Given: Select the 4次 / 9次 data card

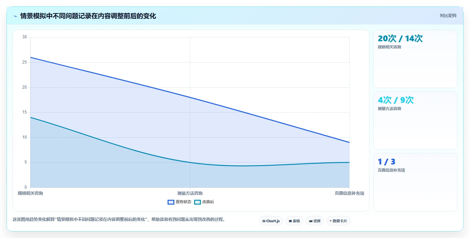Looking at the screenshot, I should (415, 120).
